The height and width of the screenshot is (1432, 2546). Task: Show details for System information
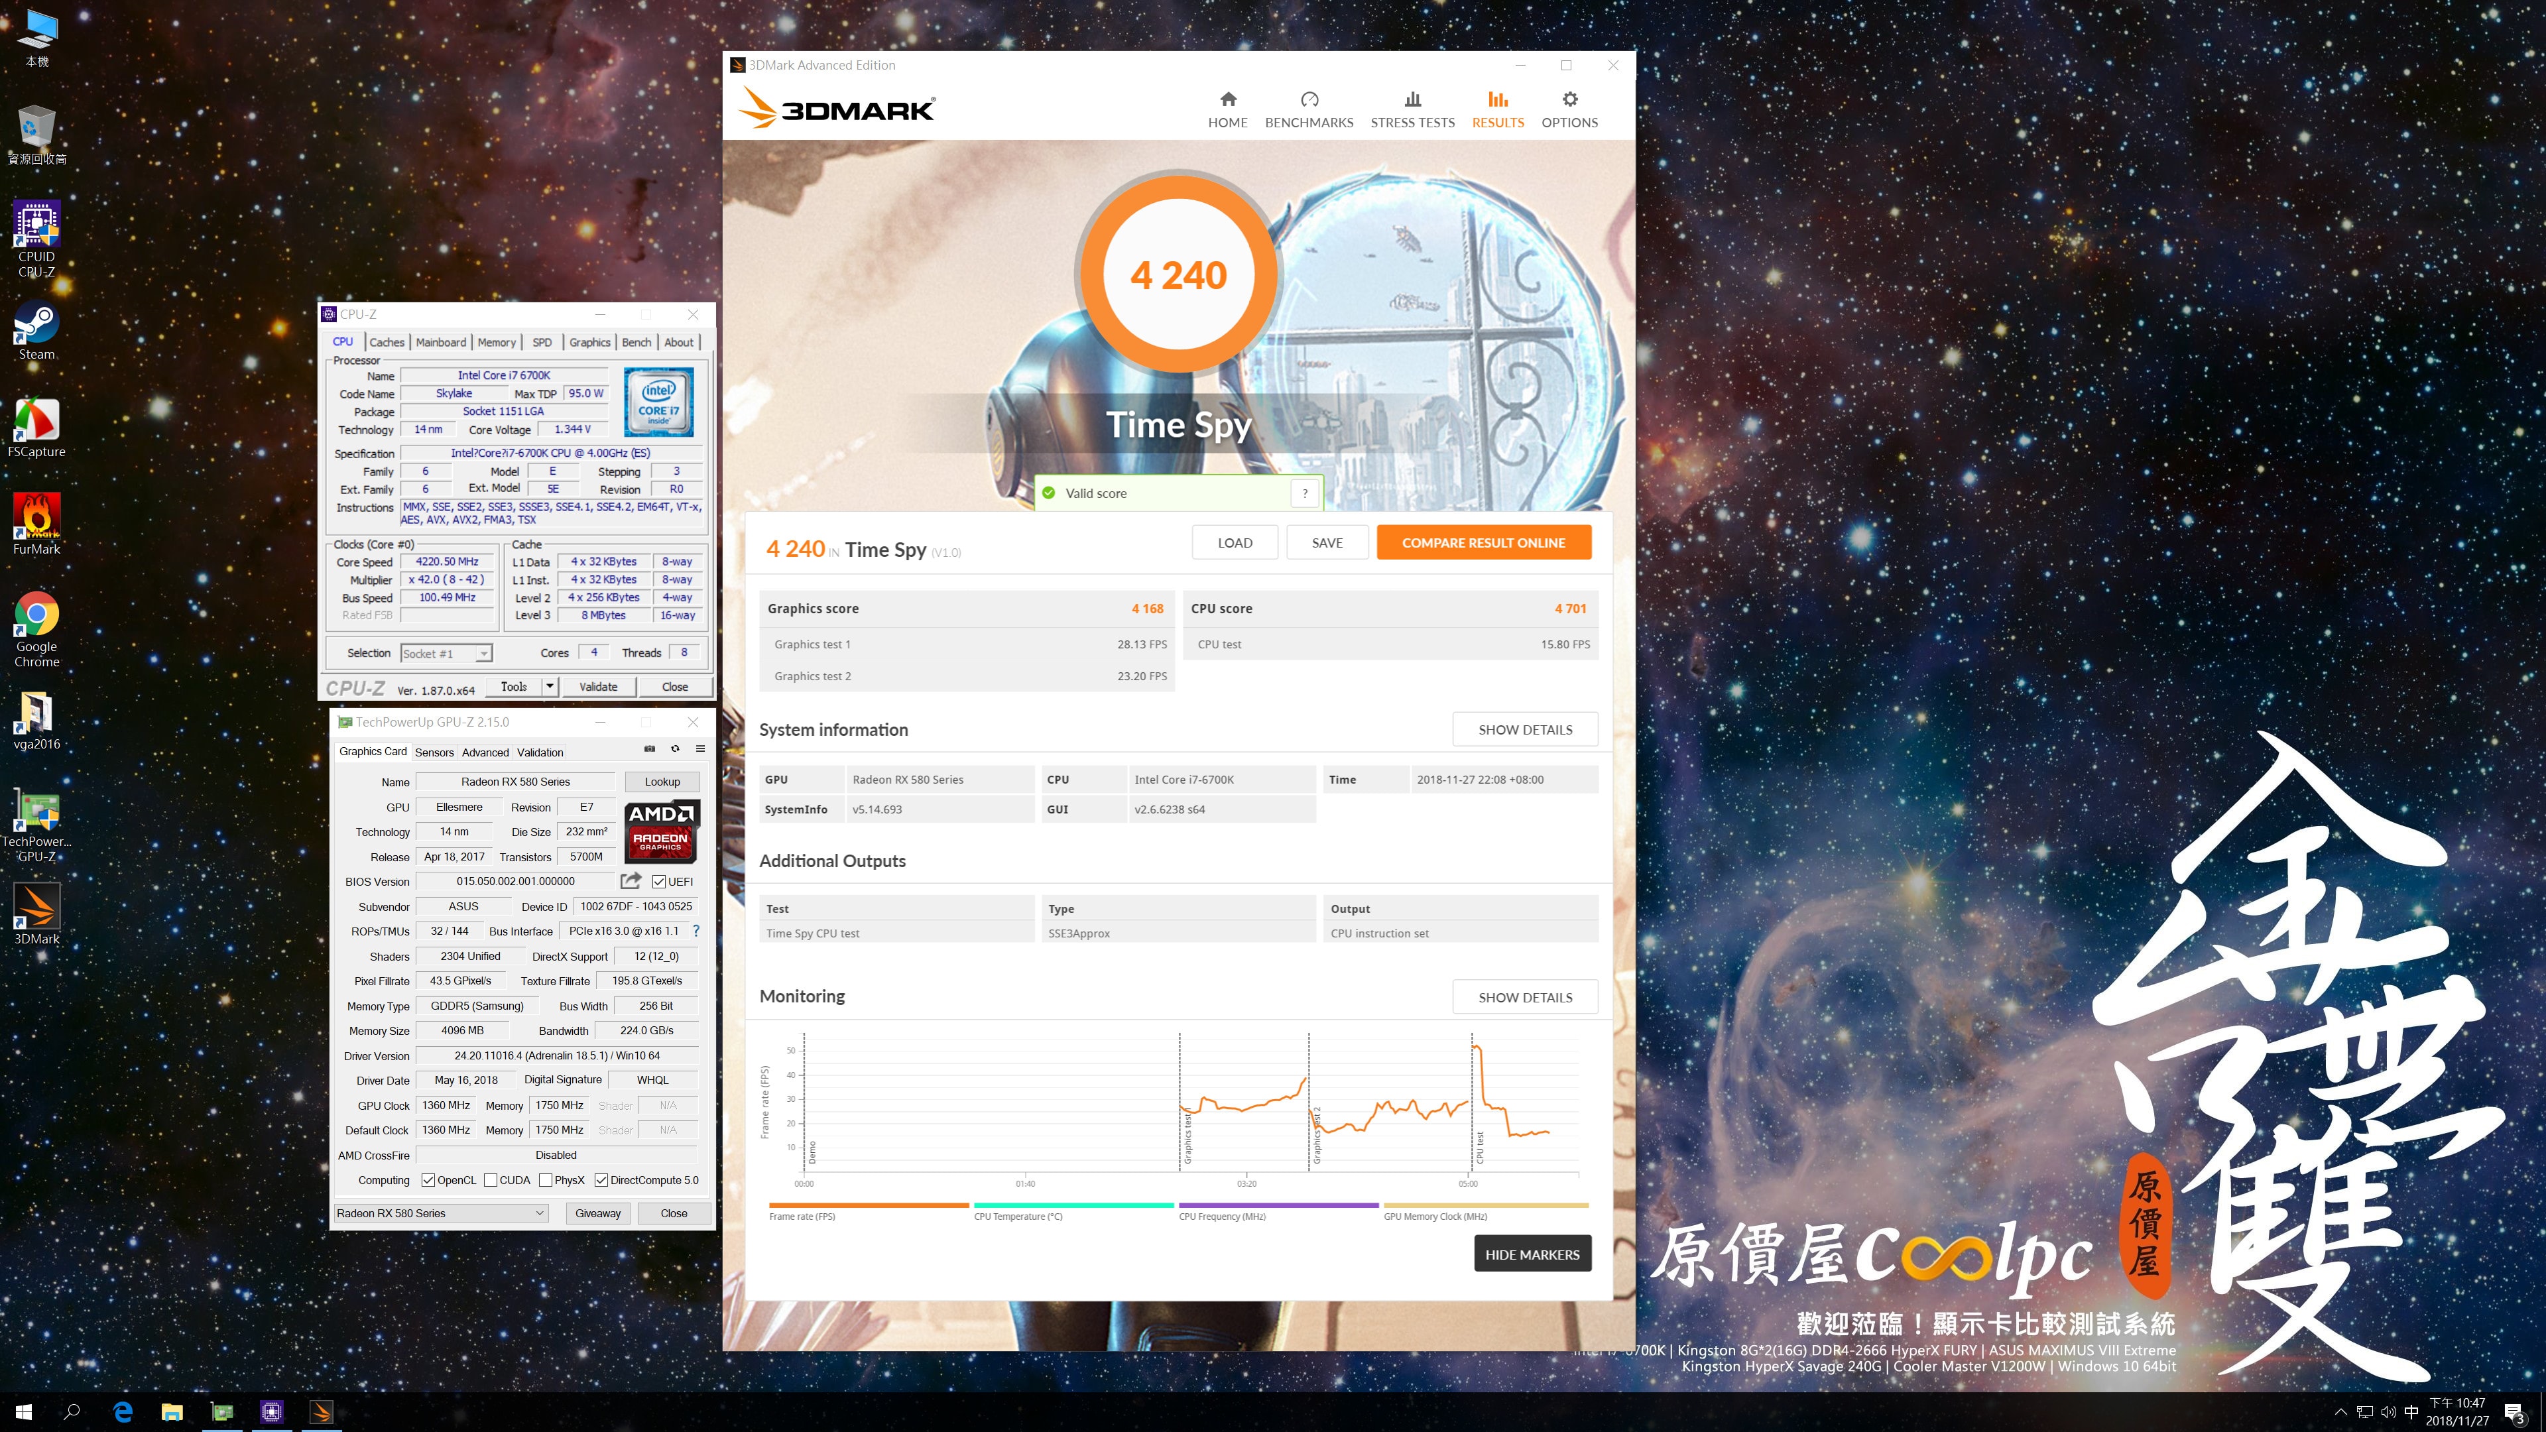1525,729
